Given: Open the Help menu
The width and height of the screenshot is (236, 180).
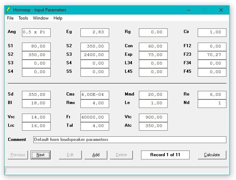Looking at the screenshot, I should click(x=58, y=18).
